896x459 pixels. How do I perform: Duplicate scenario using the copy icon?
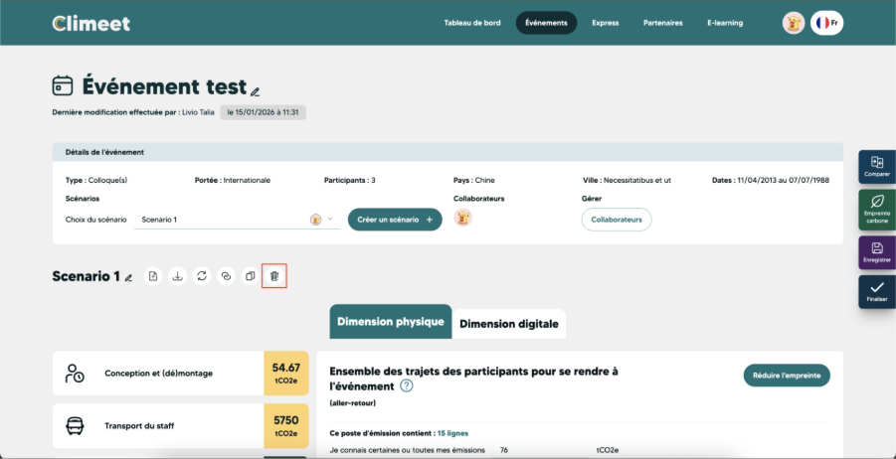[250, 276]
